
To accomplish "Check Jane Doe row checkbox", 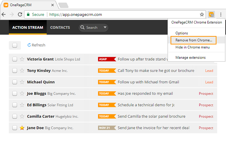I will pos(15,128).
